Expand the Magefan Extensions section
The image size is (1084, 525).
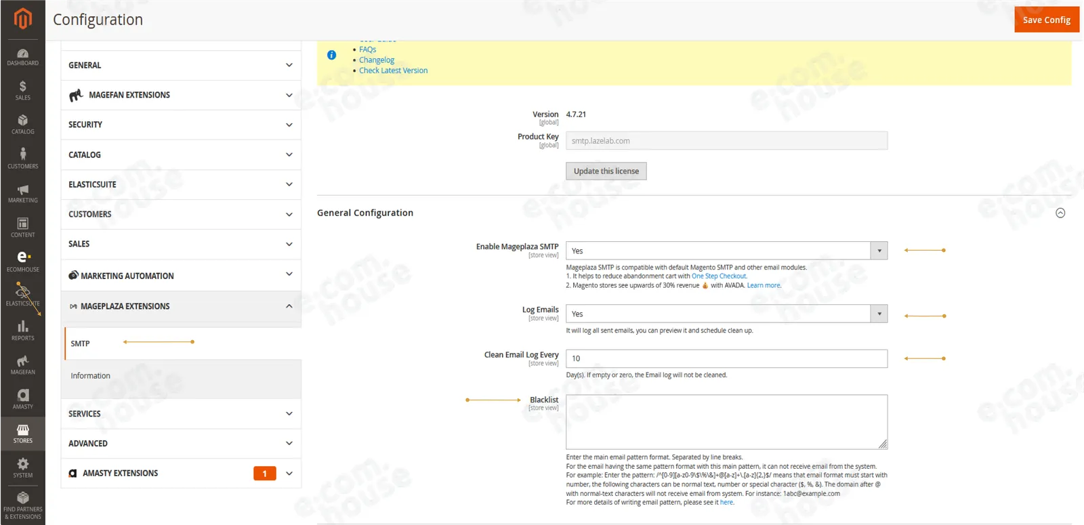click(x=181, y=95)
